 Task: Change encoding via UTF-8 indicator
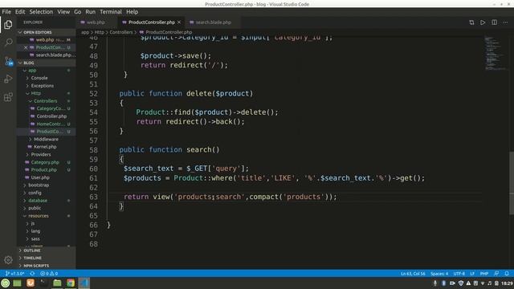[459, 273]
